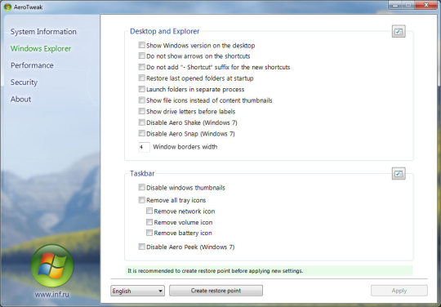
Task: Toggle Disable windows thumbnails checkbox
Action: pos(142,187)
